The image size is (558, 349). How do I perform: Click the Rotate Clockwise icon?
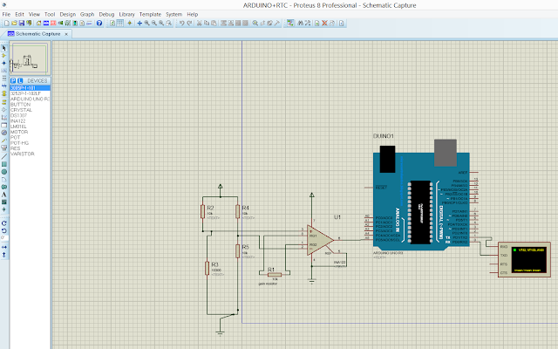tap(4, 223)
